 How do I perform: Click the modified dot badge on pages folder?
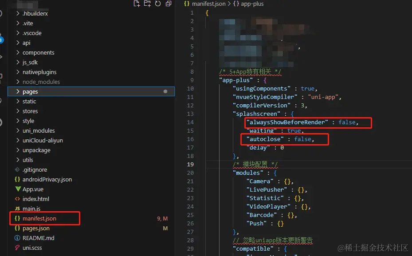(165, 91)
